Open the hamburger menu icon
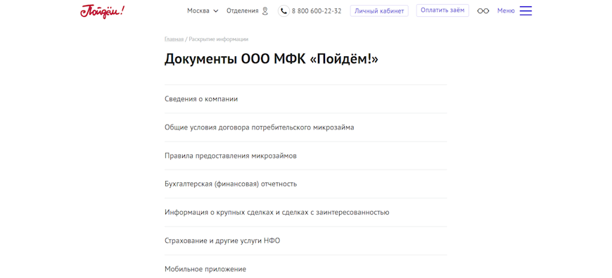The width and height of the screenshot is (612, 278). pos(525,11)
